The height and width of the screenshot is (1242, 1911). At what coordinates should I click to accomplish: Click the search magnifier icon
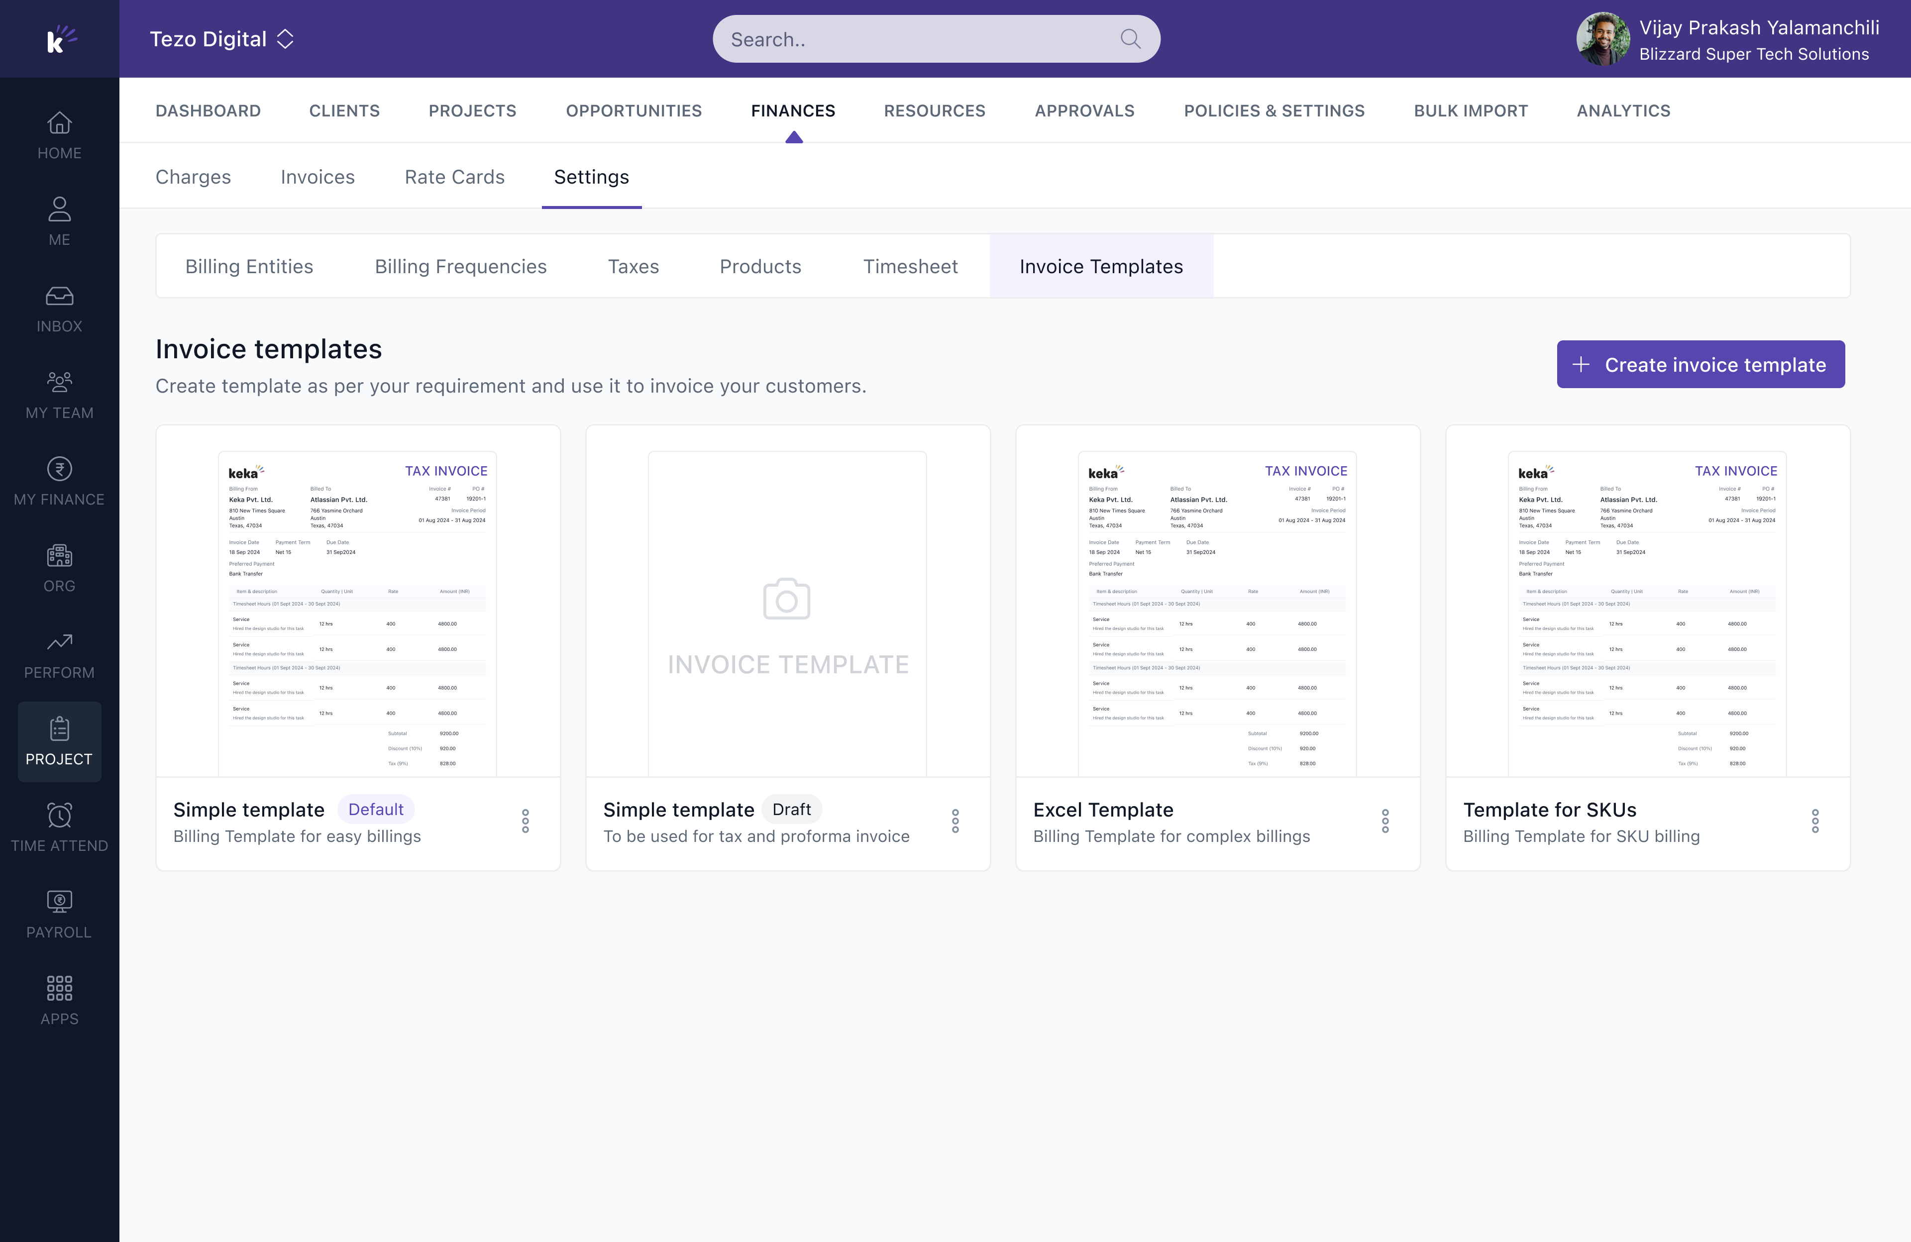tap(1131, 38)
